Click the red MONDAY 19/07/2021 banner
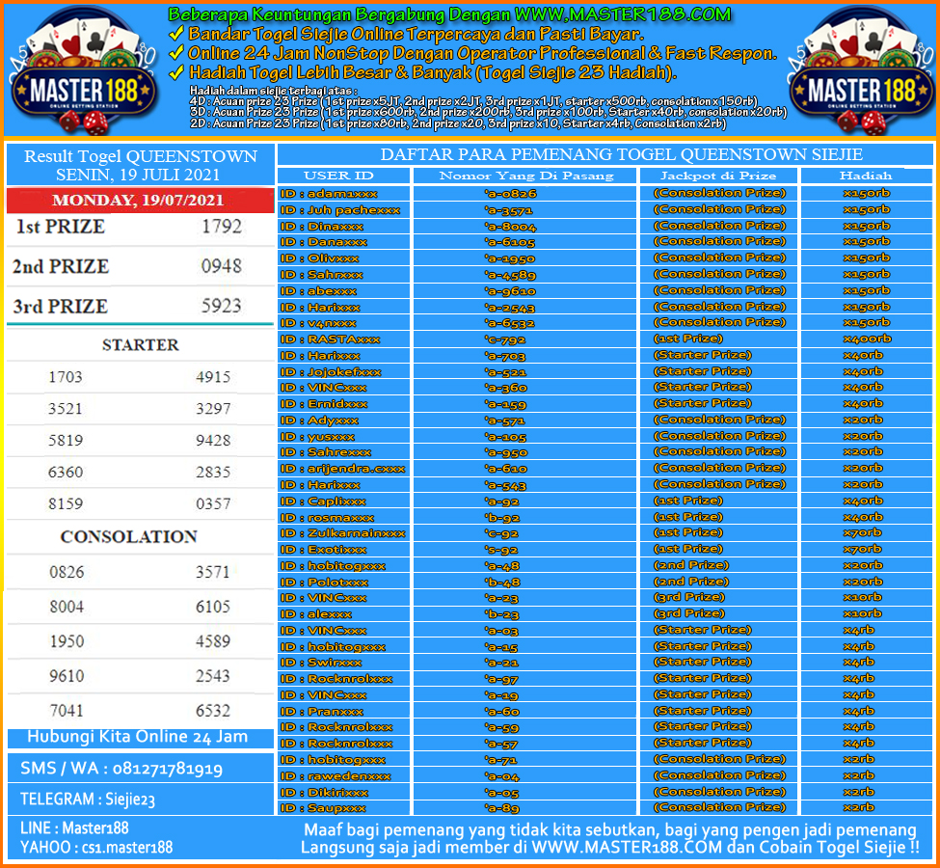Screen dimensions: 940x868 click(140, 201)
